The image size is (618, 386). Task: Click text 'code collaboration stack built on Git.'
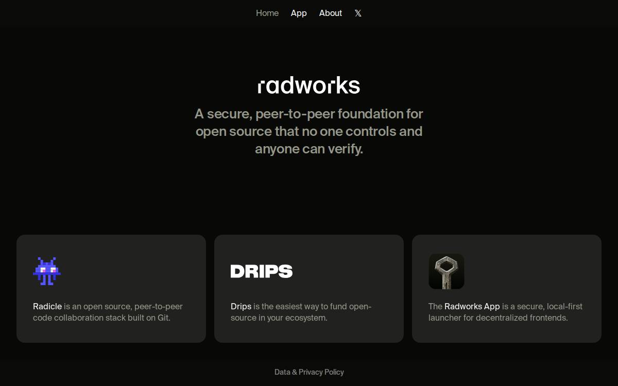[101, 318]
